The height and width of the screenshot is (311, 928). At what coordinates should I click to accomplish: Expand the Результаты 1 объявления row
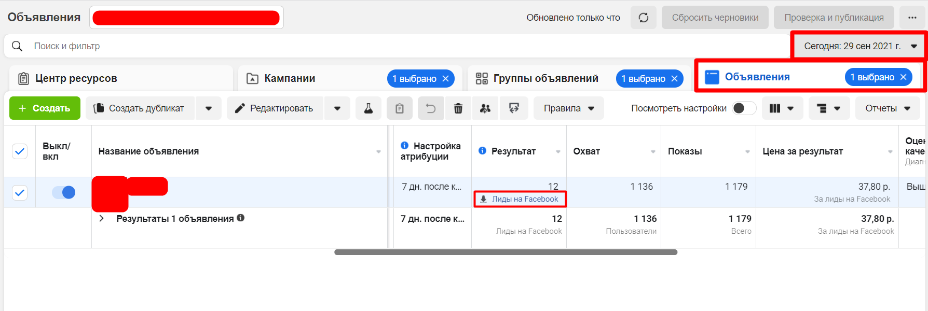point(102,219)
